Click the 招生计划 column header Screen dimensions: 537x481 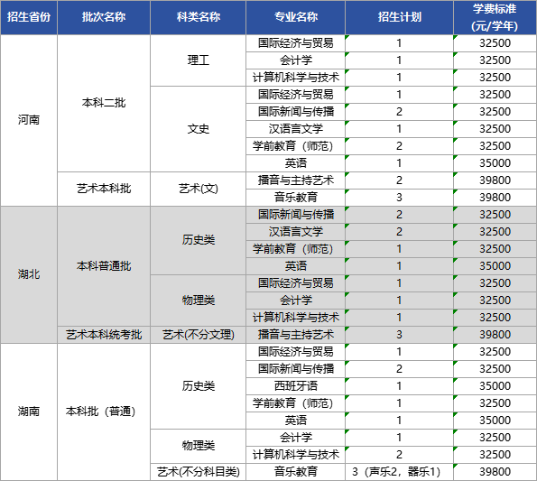coord(399,17)
